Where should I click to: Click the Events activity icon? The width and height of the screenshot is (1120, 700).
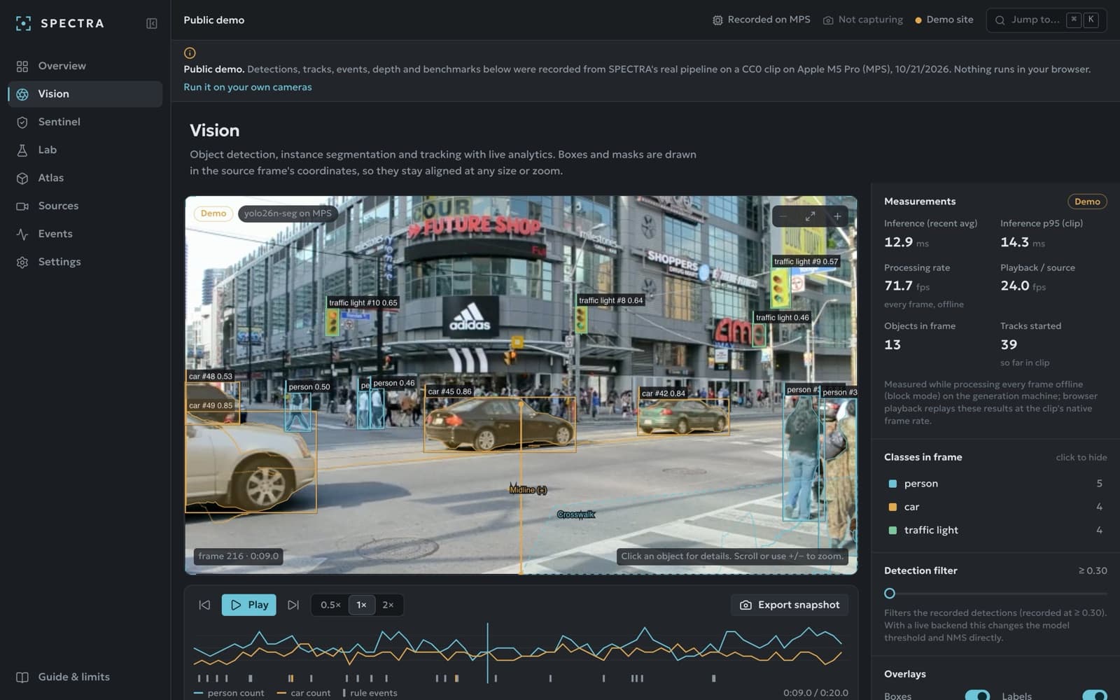pos(22,234)
